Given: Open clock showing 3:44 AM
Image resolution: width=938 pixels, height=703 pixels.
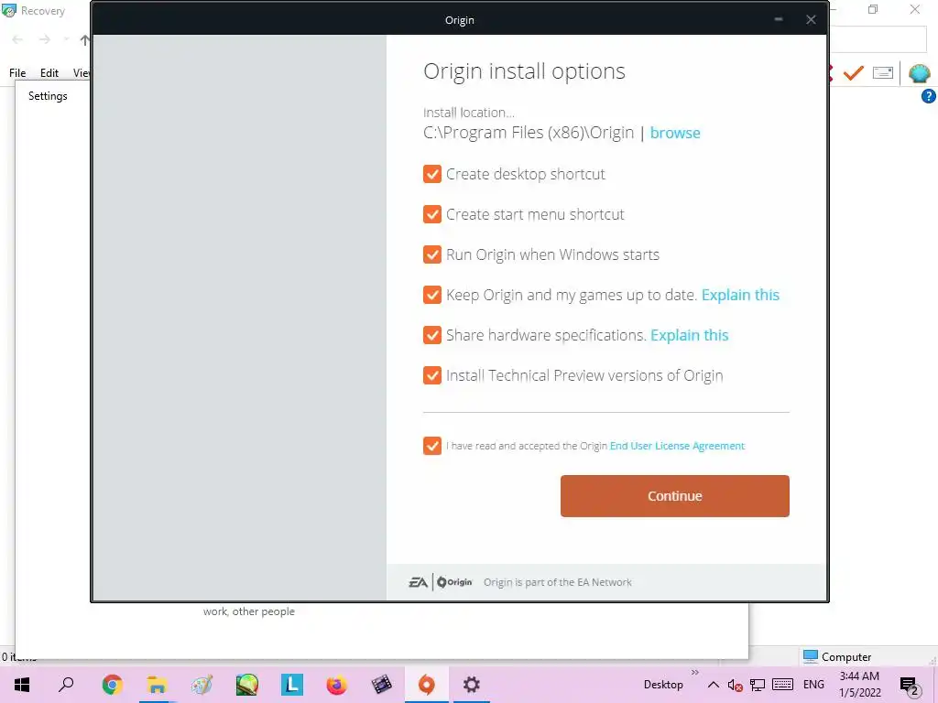Looking at the screenshot, I should 859,685.
